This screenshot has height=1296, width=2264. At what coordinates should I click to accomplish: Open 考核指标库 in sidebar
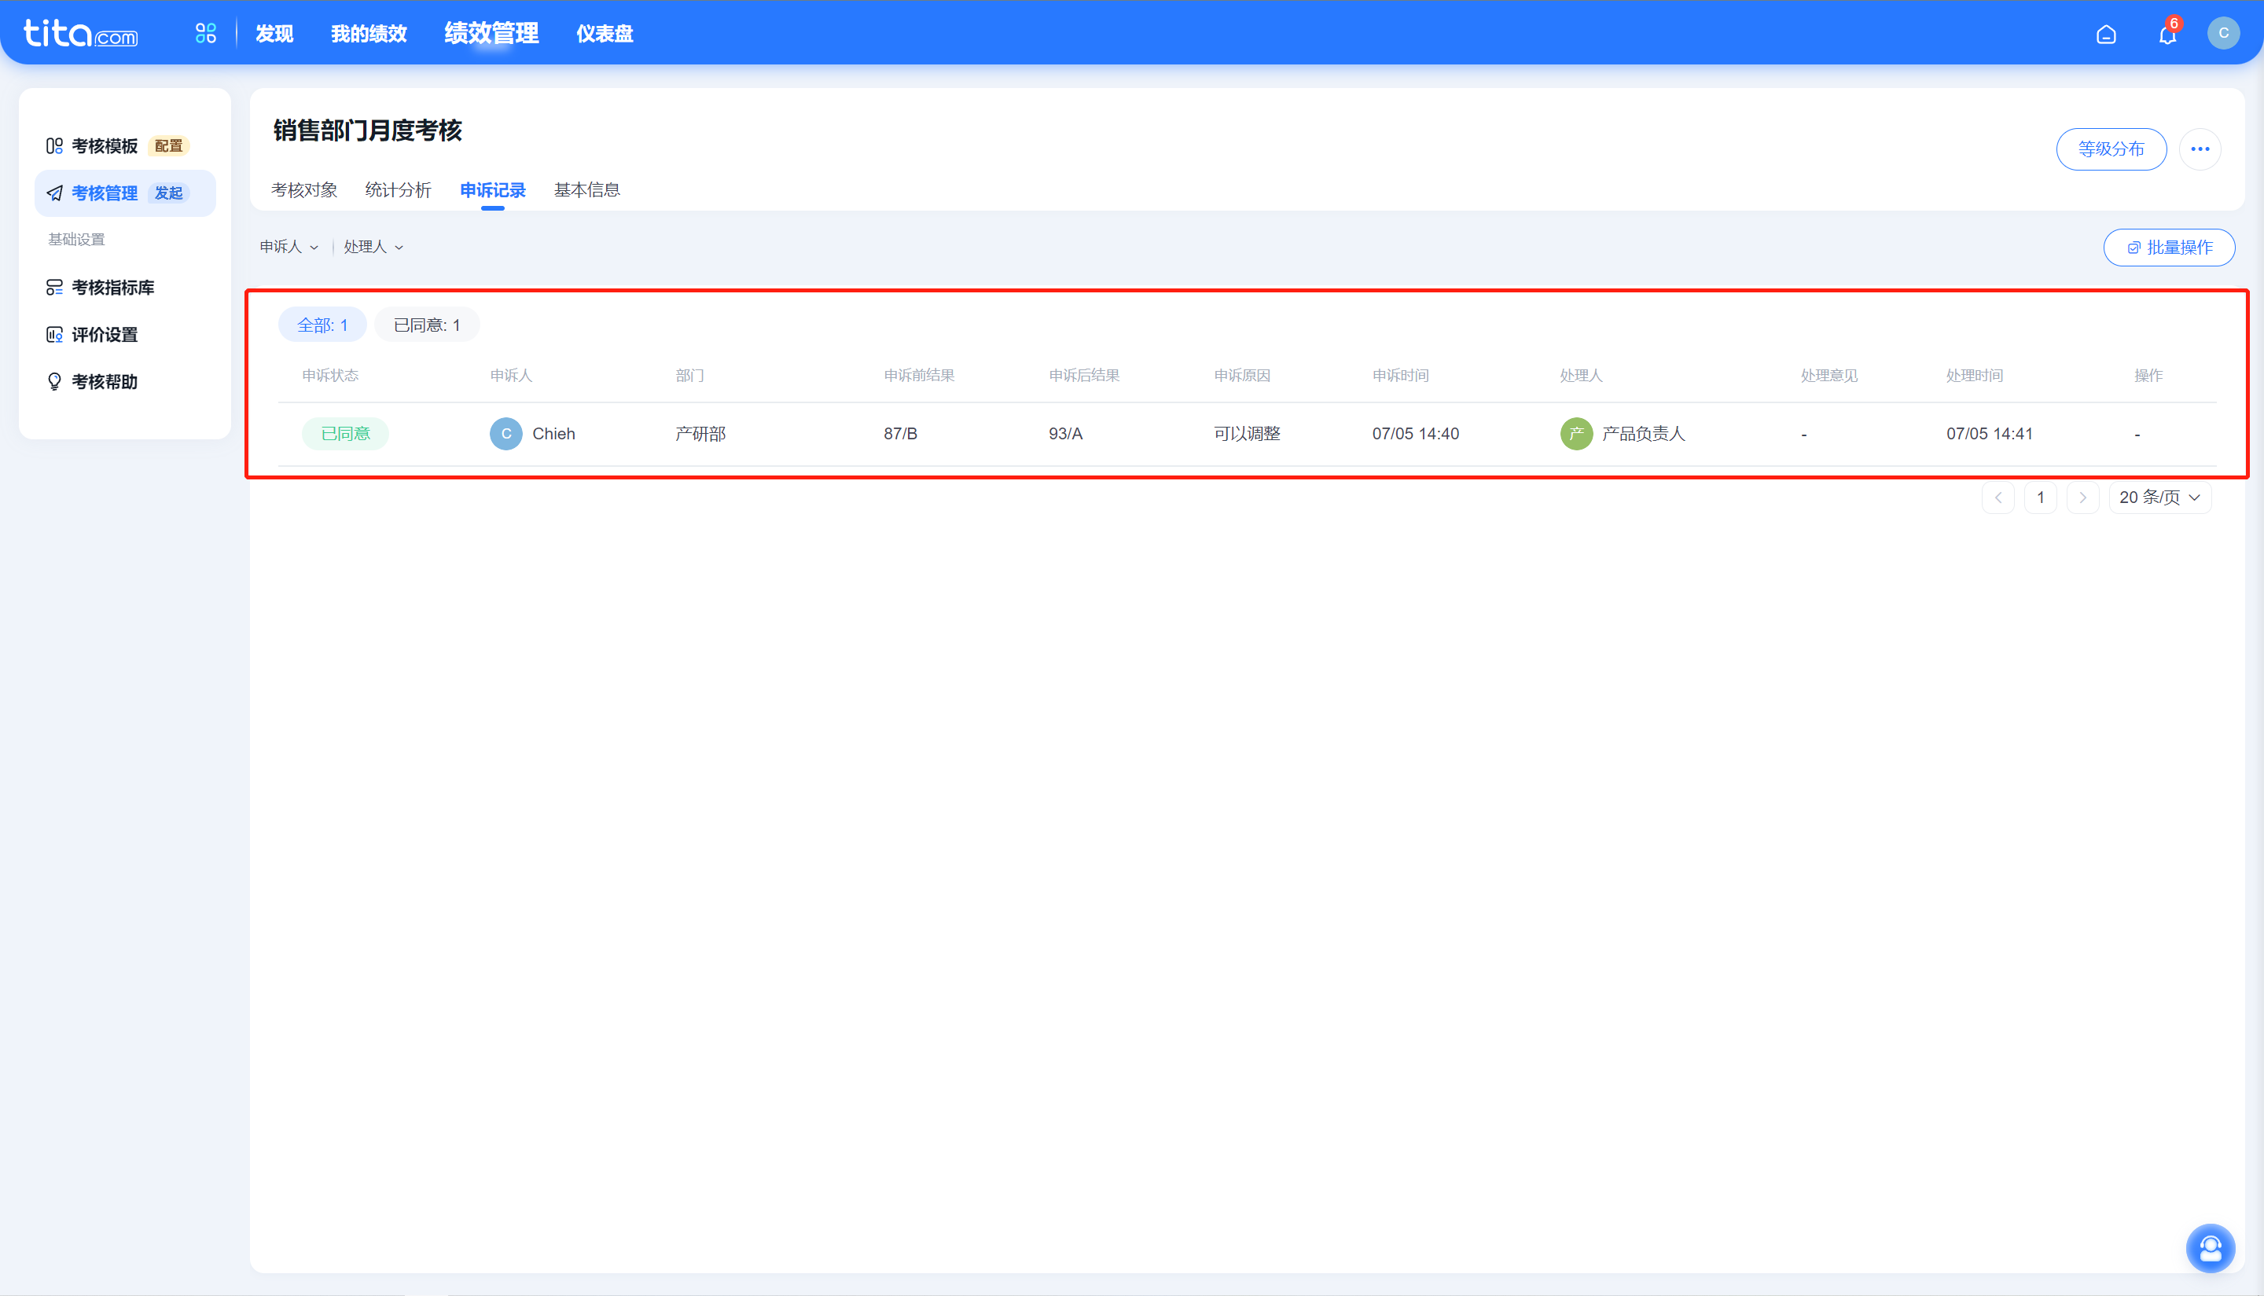[113, 288]
